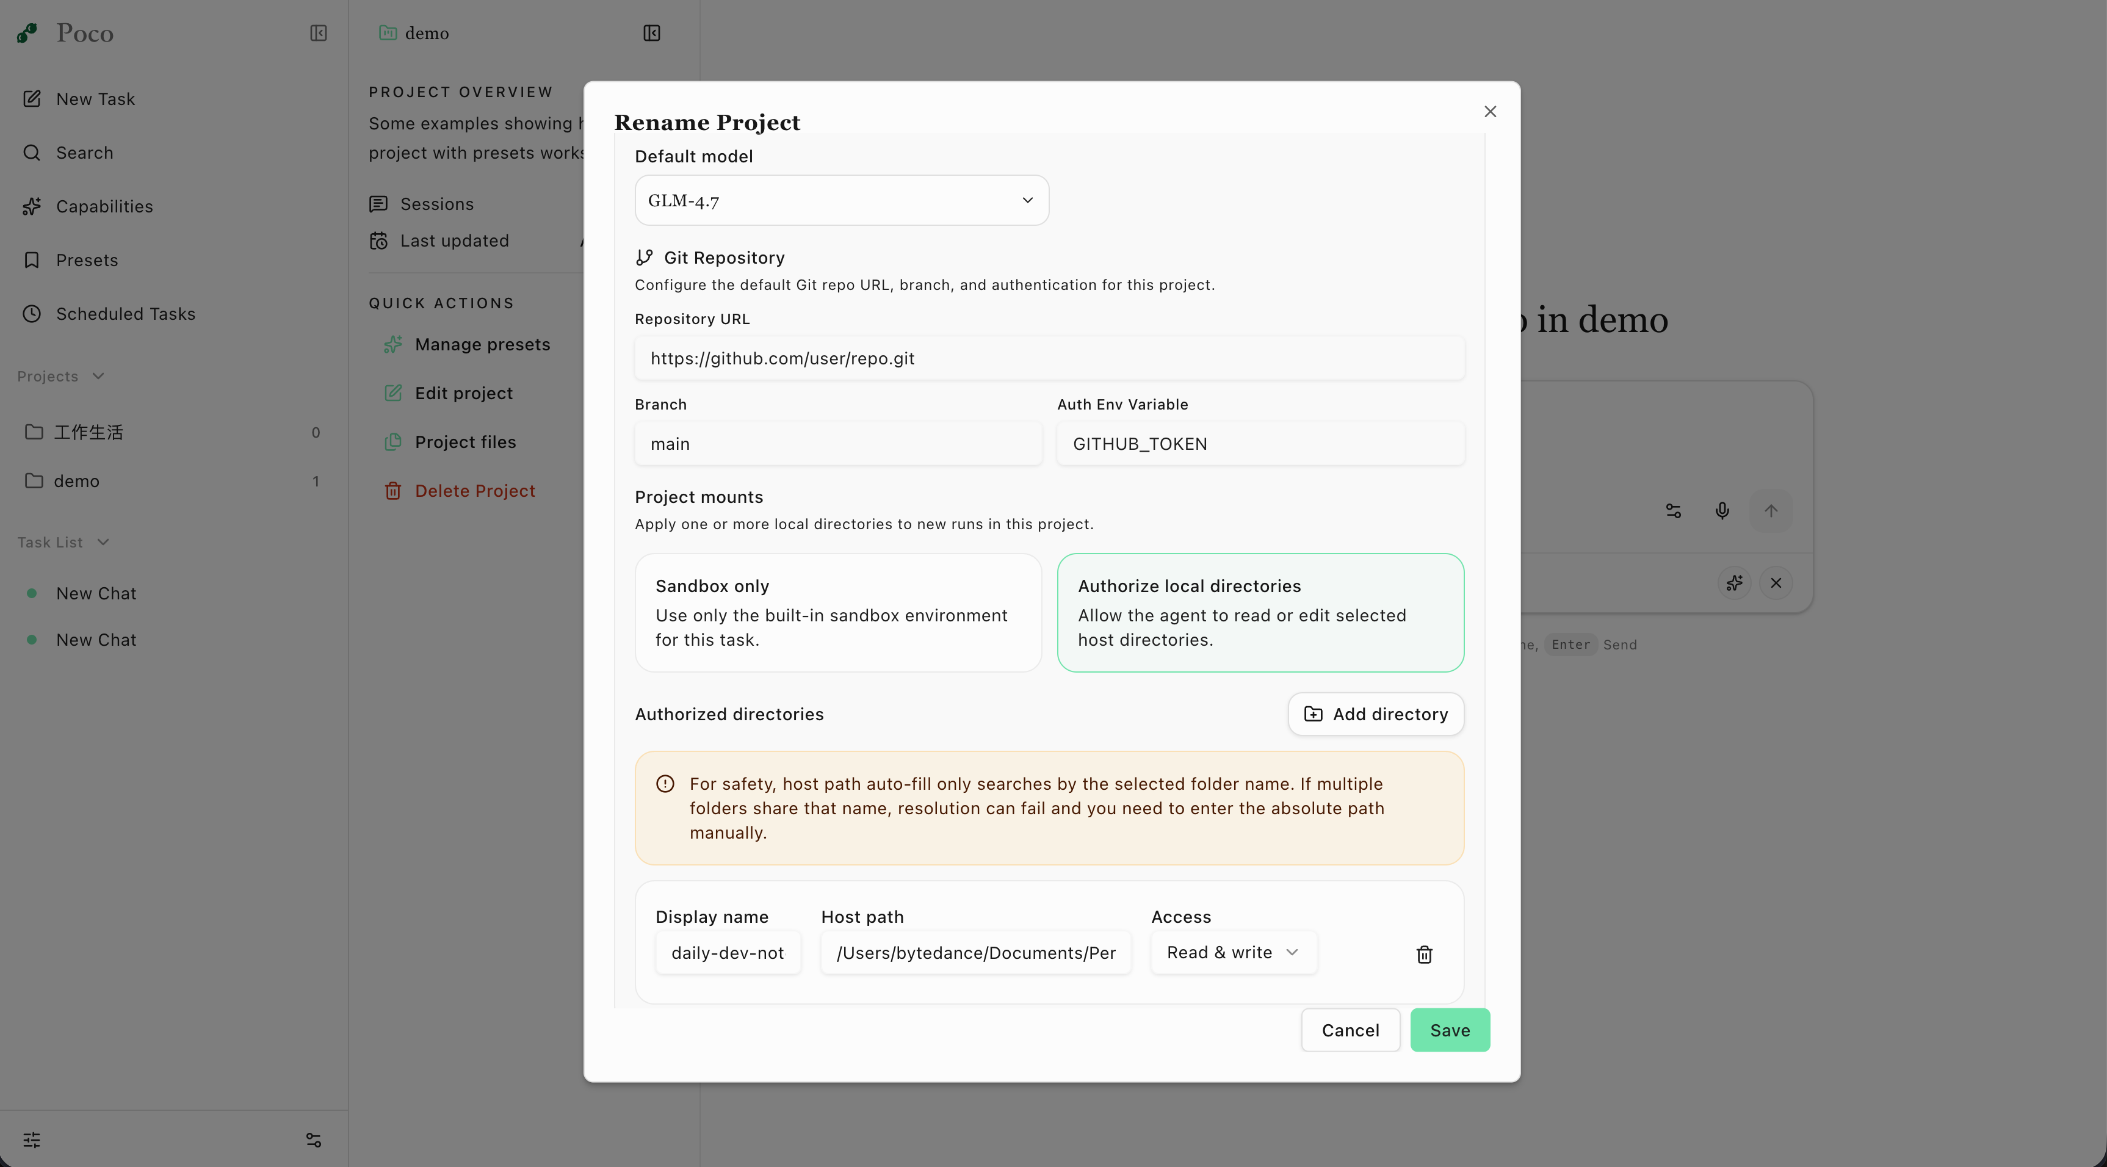Cancel the project dialog
Image resolution: width=2107 pixels, height=1167 pixels.
pos(1350,1030)
